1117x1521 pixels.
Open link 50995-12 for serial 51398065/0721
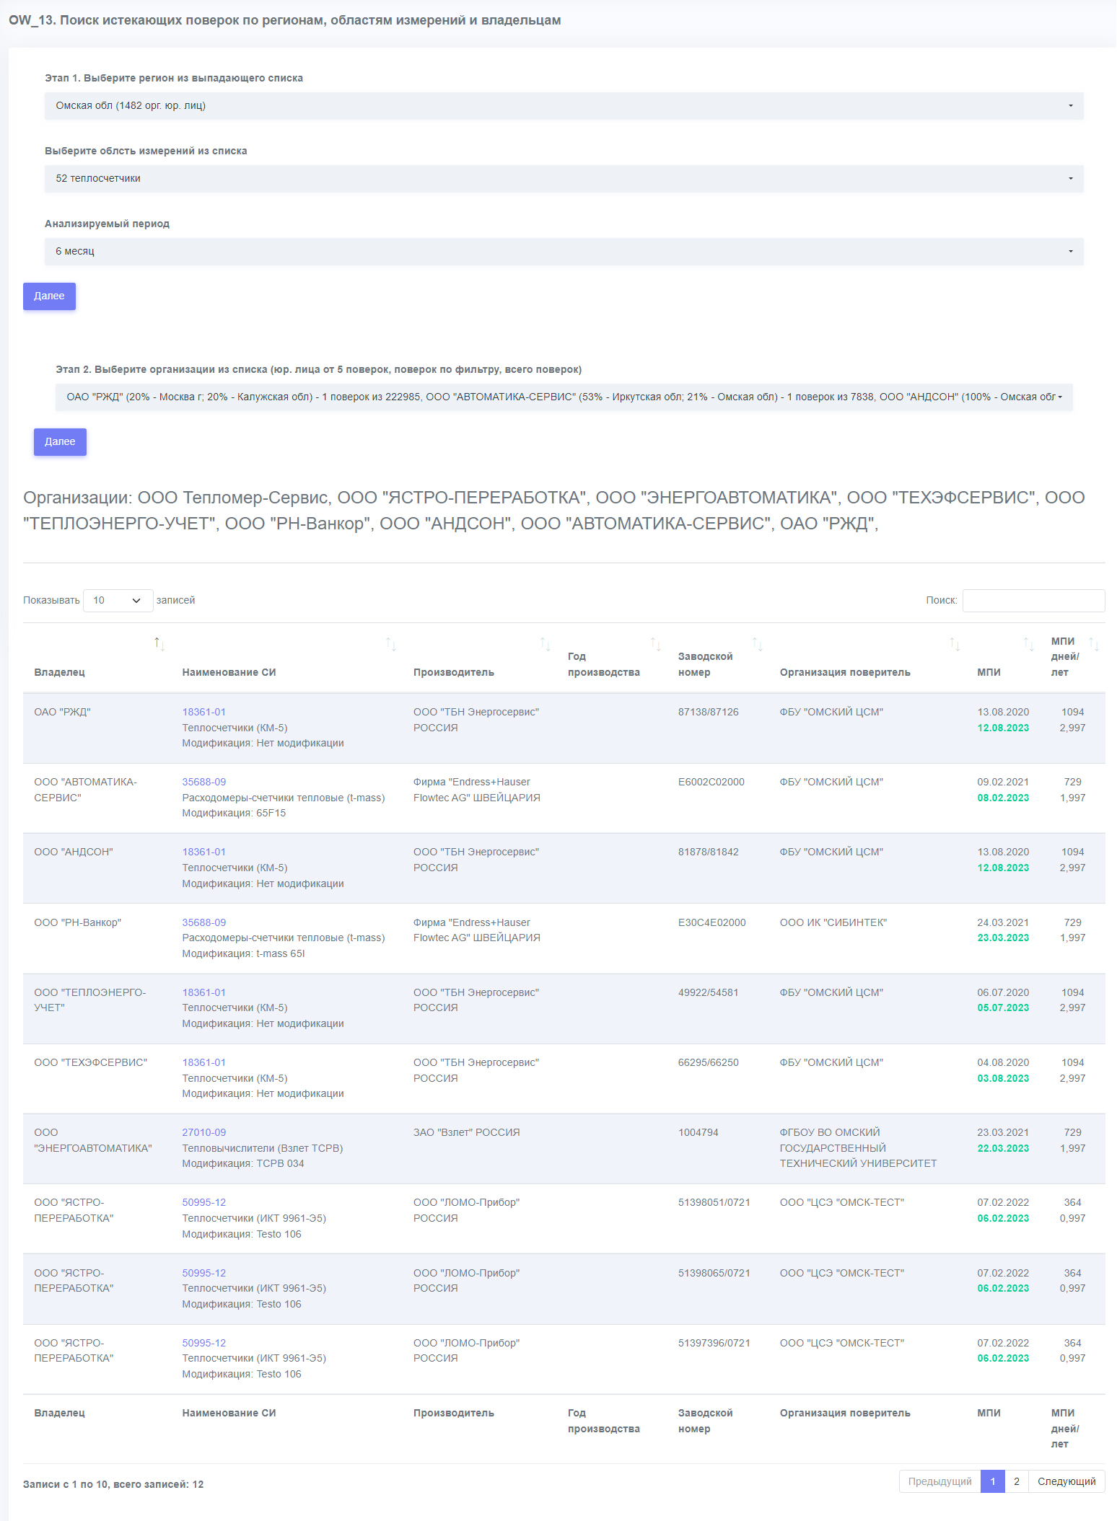(203, 1274)
